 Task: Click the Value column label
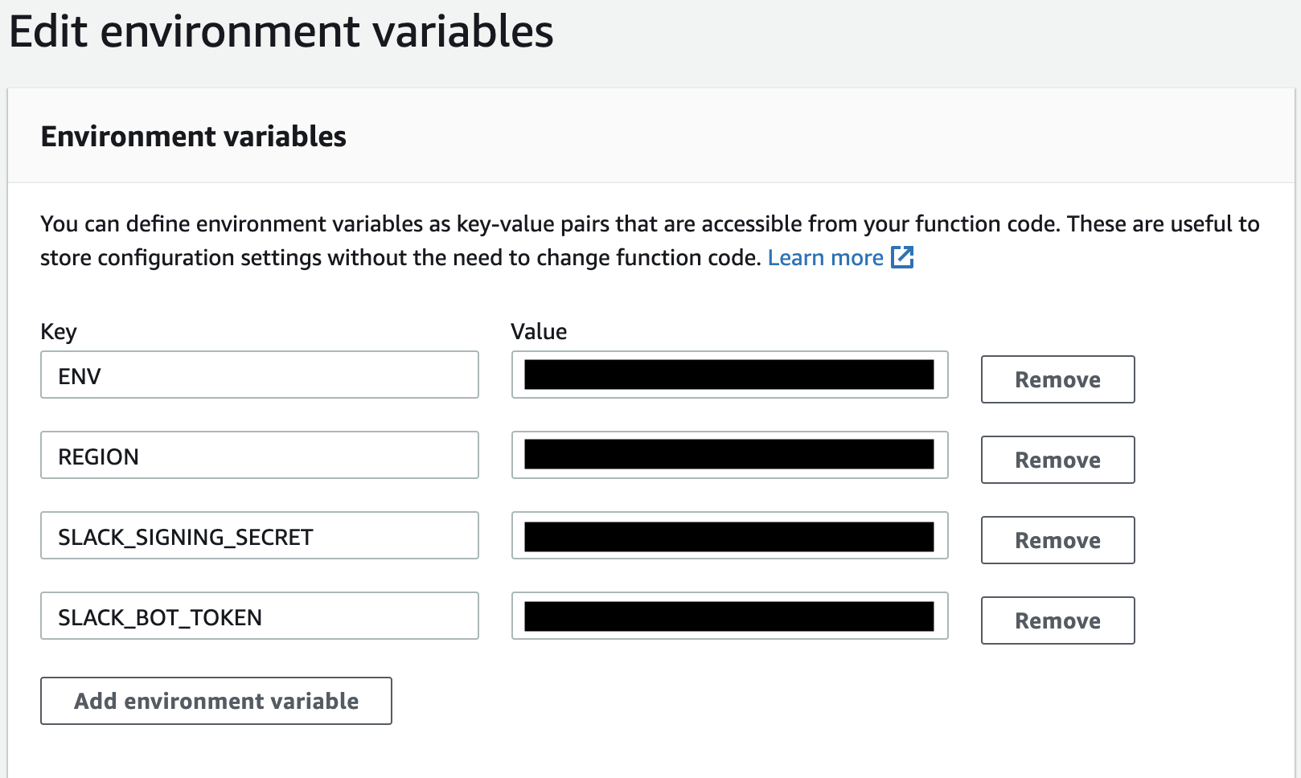coord(539,332)
